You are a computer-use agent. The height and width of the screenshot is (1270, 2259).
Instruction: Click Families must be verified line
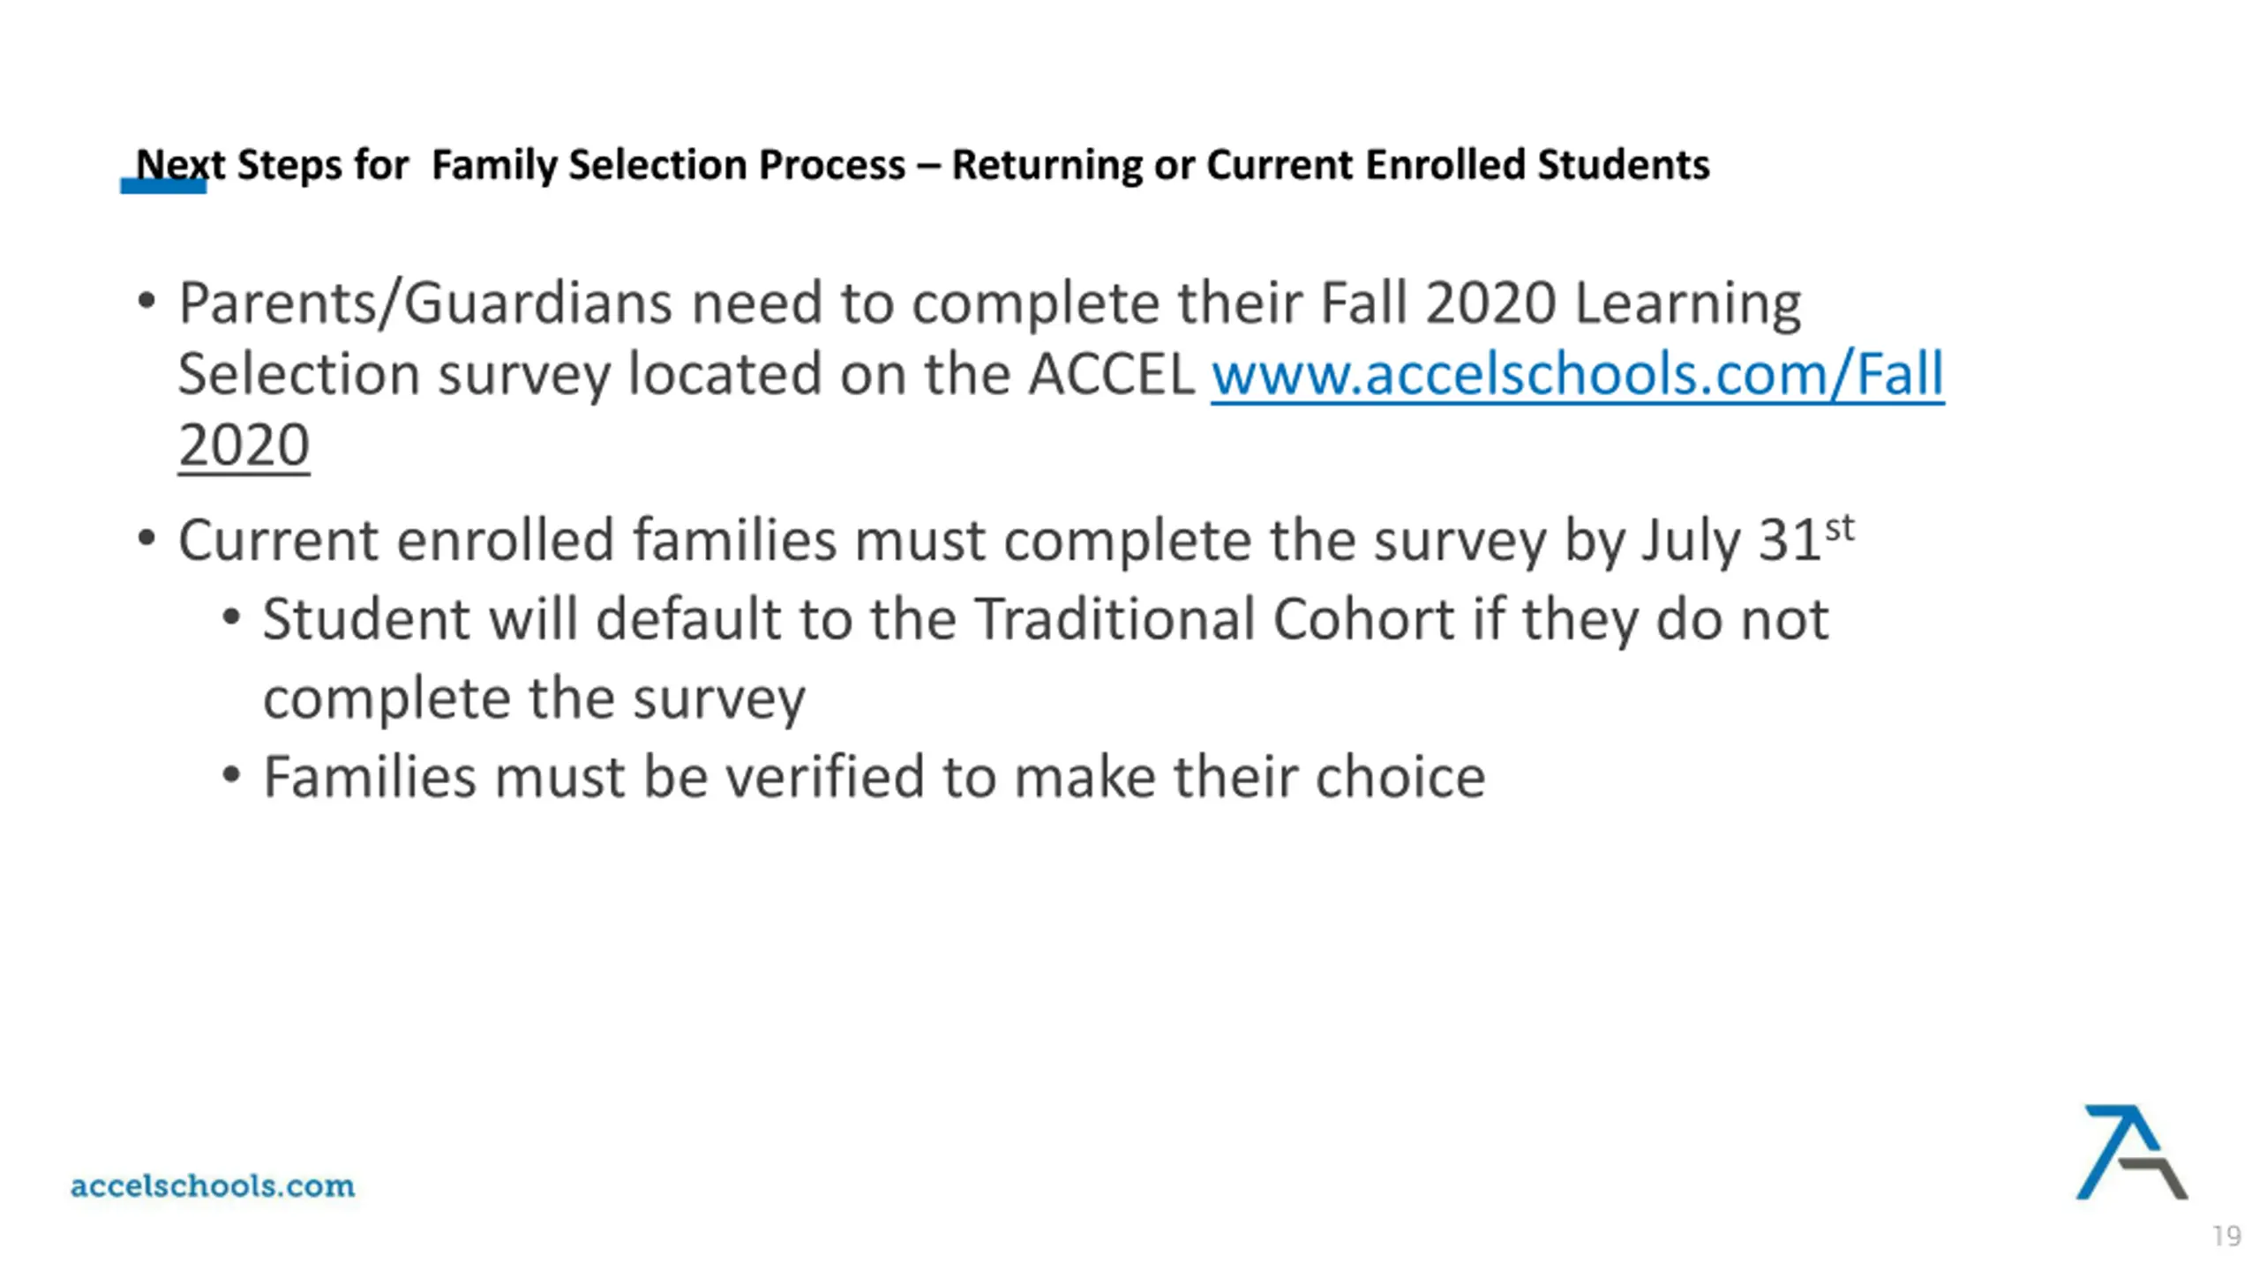[x=874, y=777]
